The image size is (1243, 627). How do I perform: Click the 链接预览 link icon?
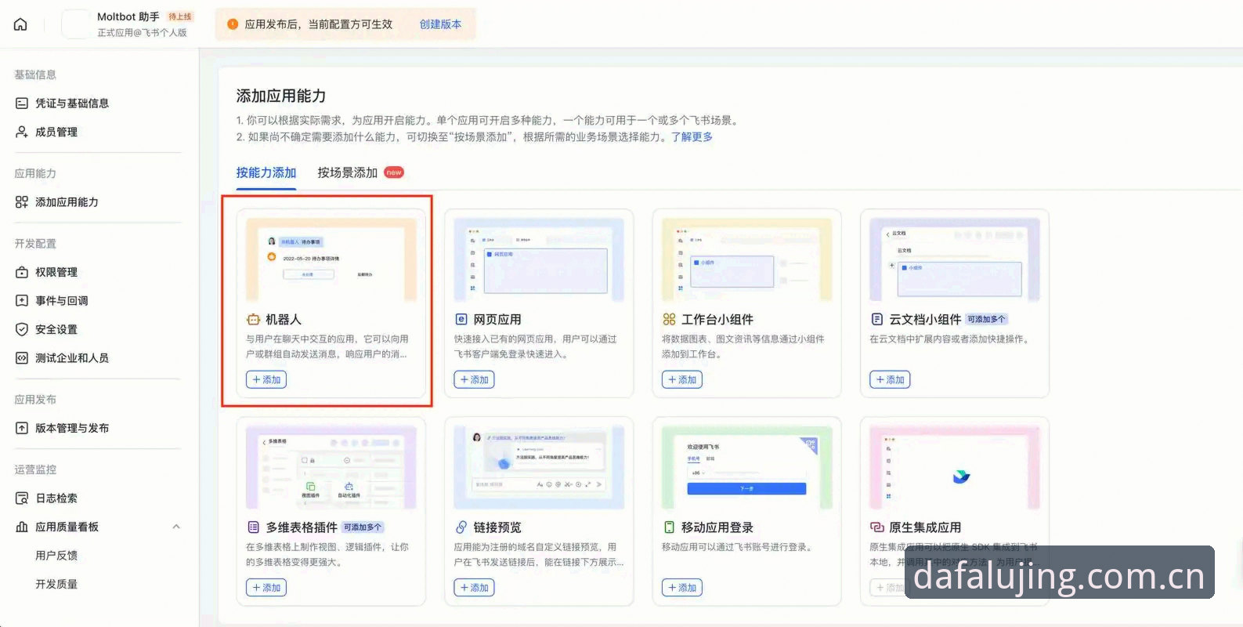tap(461, 527)
